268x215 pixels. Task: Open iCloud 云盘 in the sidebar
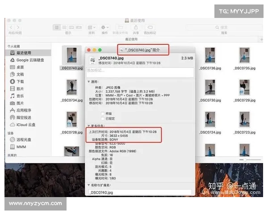[x=25, y=125]
